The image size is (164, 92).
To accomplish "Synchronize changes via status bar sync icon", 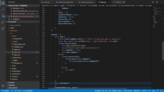I will [12, 91].
